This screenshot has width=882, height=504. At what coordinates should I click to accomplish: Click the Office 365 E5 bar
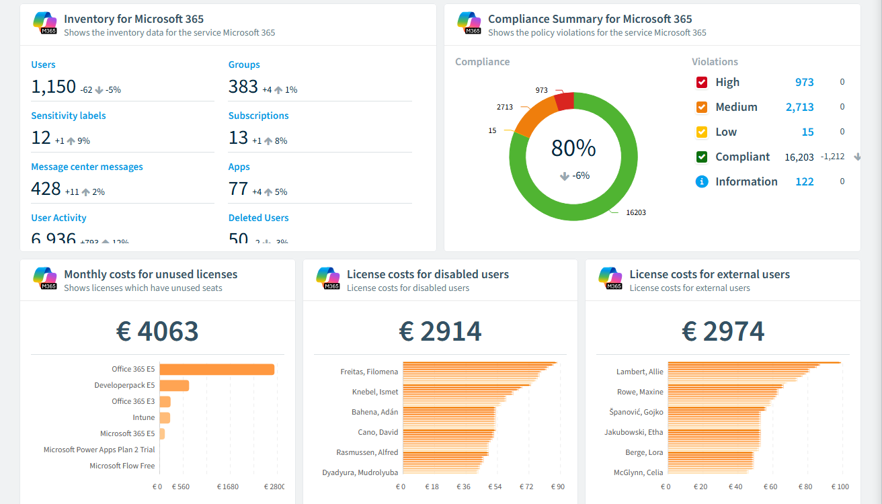point(216,370)
